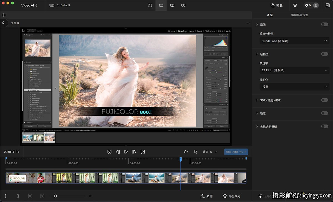Collapse the right side panel icon
The width and height of the screenshot is (333, 202).
pos(327,5)
